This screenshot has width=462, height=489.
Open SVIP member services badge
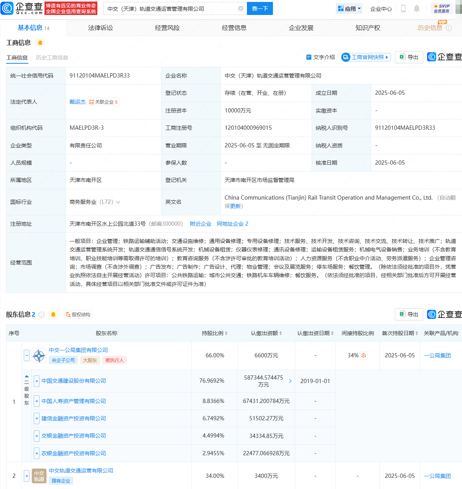[441, 8]
